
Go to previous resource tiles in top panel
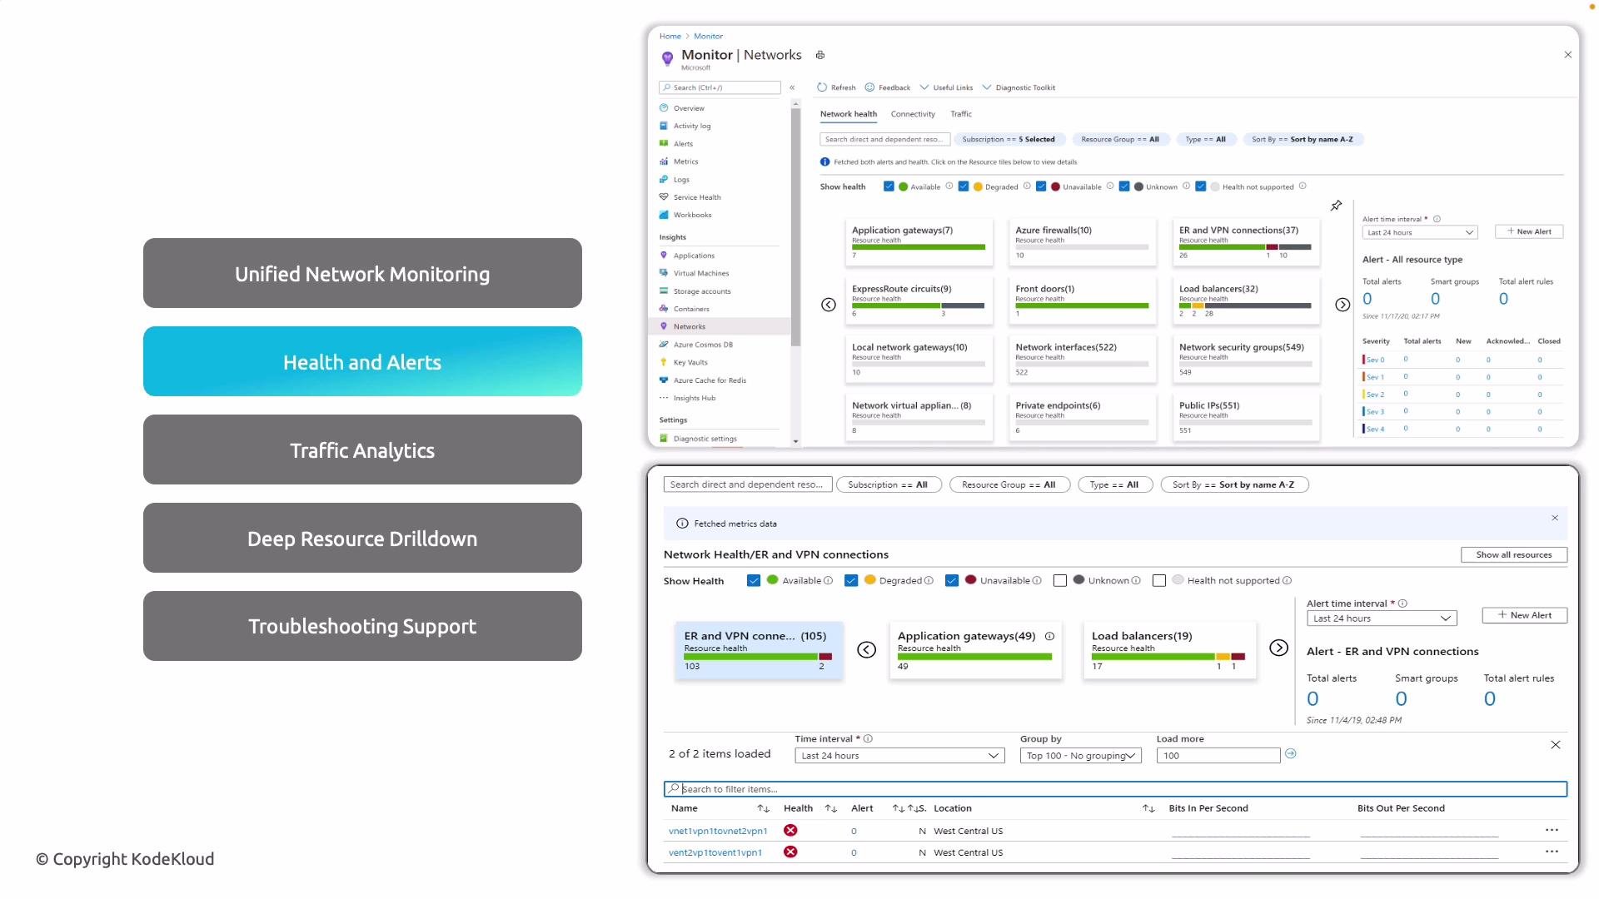point(829,305)
